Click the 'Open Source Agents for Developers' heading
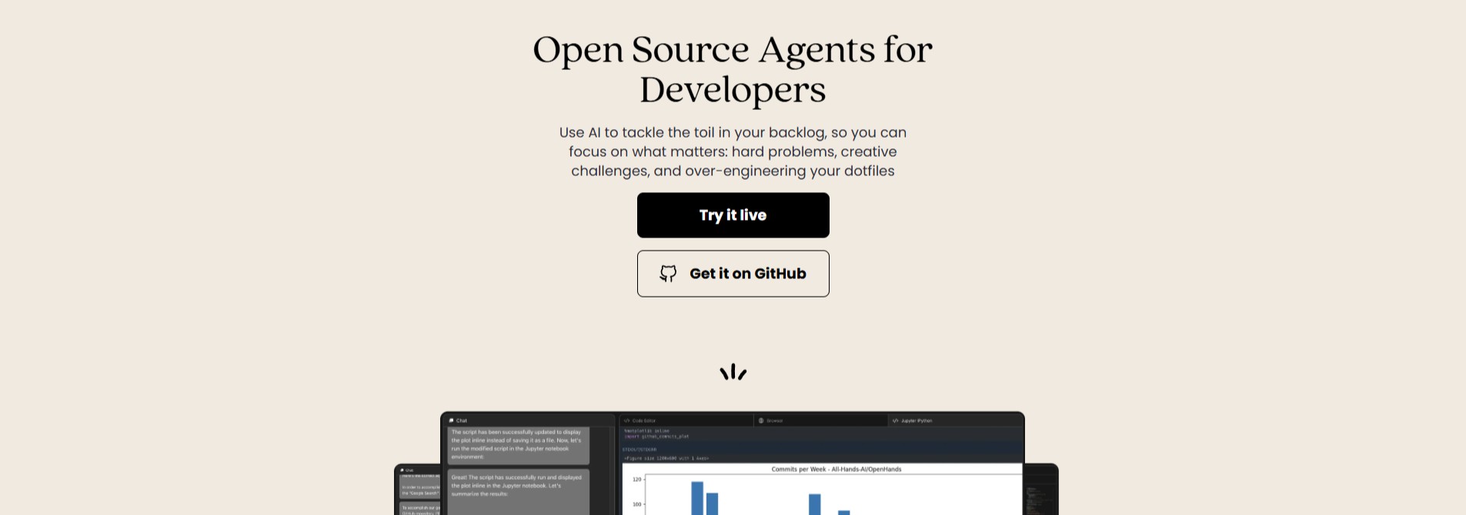 tap(733, 69)
